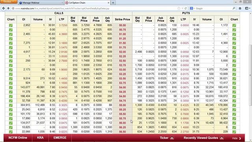252x142 pixels.
Task: Click strike price 53.50 link
Action: tap(122, 78)
